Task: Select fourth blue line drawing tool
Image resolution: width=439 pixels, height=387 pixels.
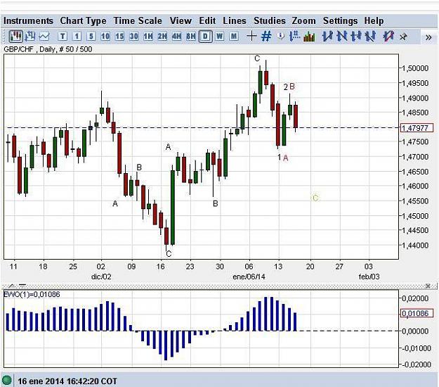Action: click(x=370, y=37)
